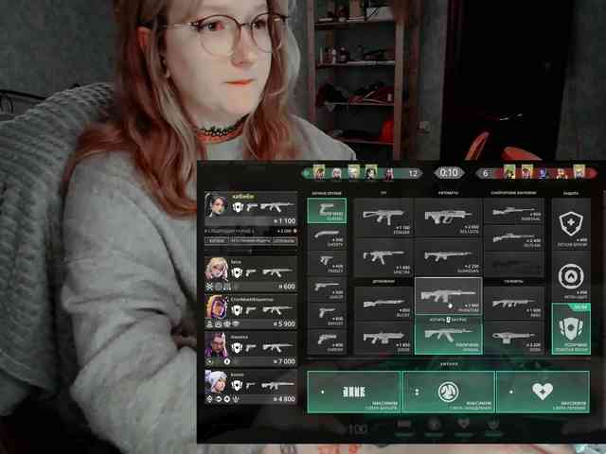Select the owned heavy armor card
The image size is (606, 454).
coord(571,329)
